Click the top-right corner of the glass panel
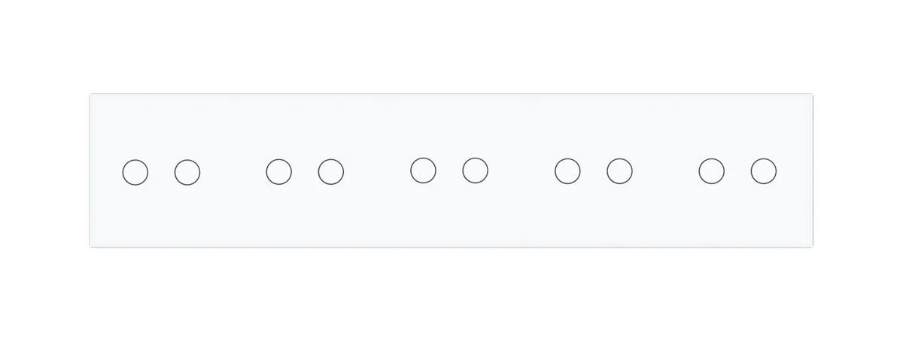The image size is (903, 341). tap(814, 95)
